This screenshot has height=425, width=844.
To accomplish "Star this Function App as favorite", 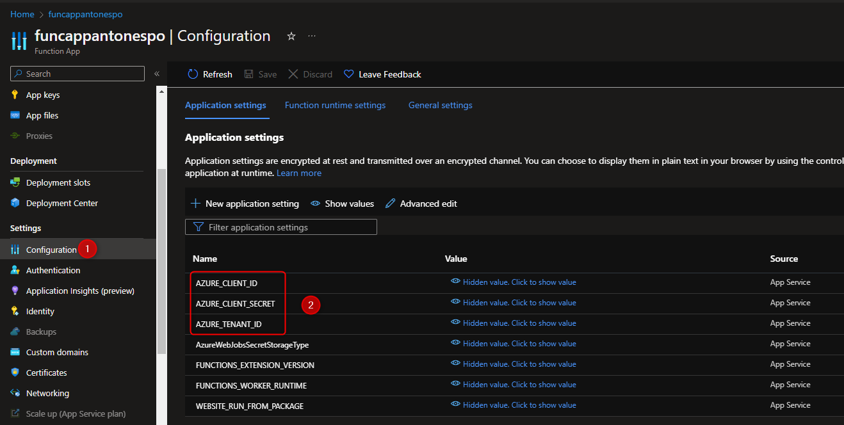I will [x=291, y=36].
